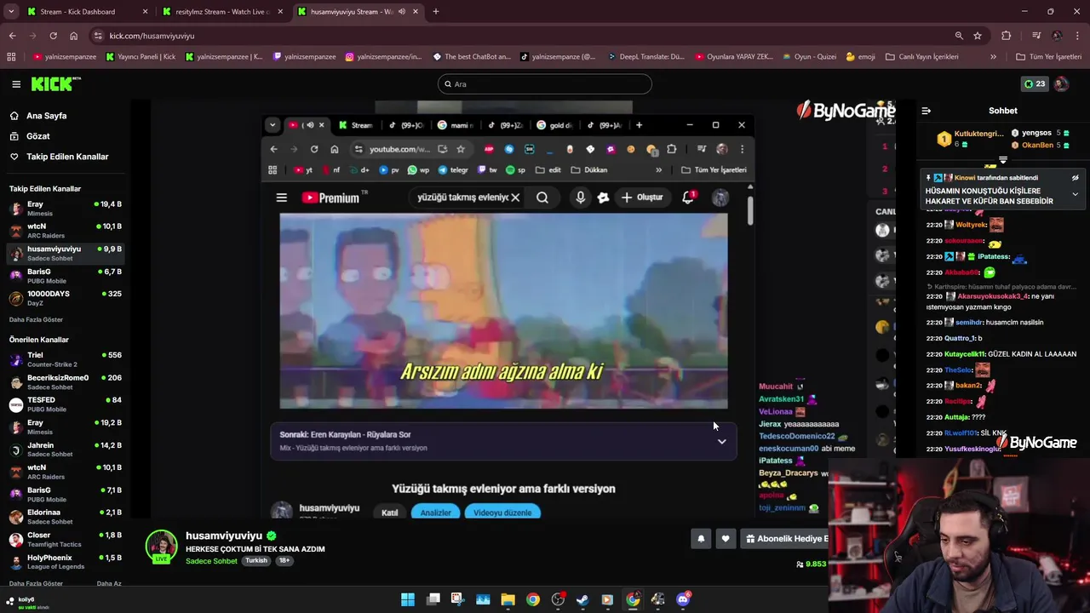The image size is (1090, 613).
Task: Open Gözat in the sidebar
Action: (x=37, y=136)
